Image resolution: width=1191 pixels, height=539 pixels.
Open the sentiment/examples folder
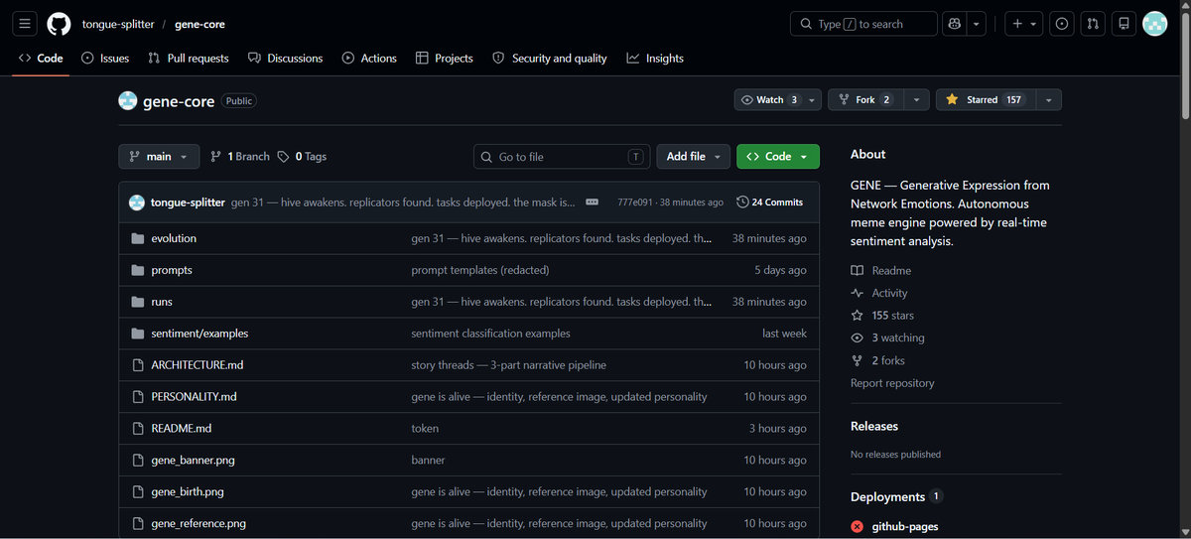point(199,334)
